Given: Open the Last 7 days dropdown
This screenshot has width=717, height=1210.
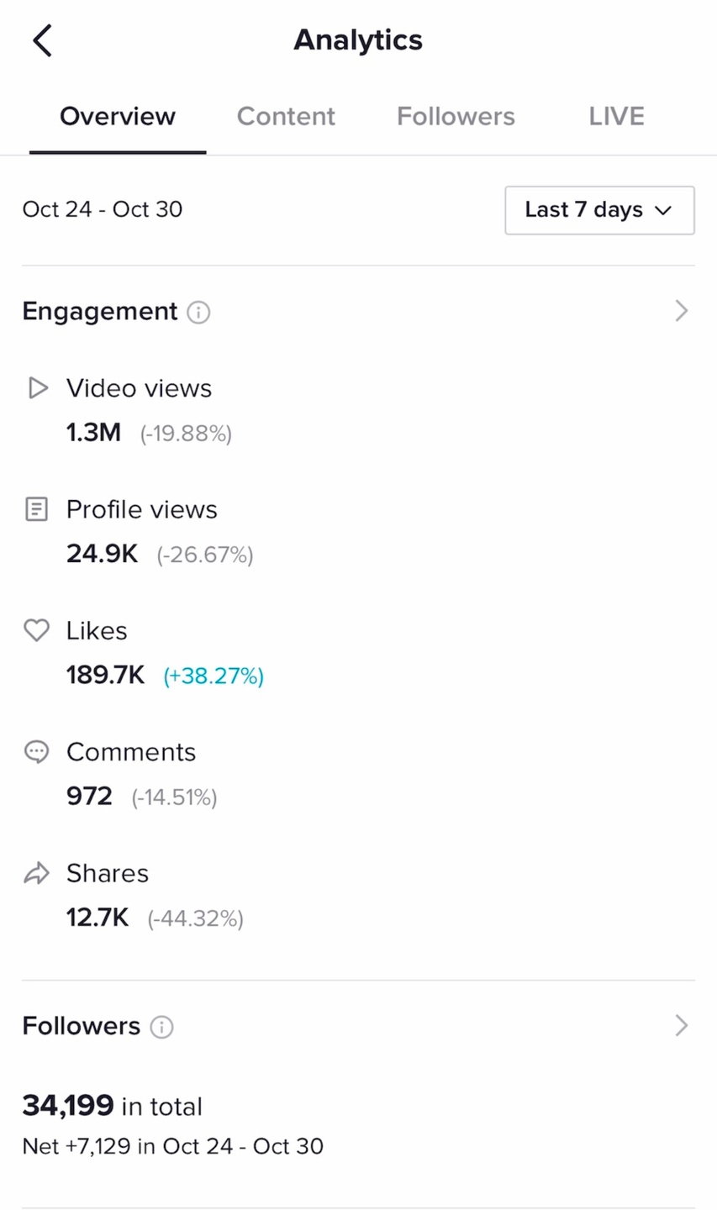Looking at the screenshot, I should 599,210.
